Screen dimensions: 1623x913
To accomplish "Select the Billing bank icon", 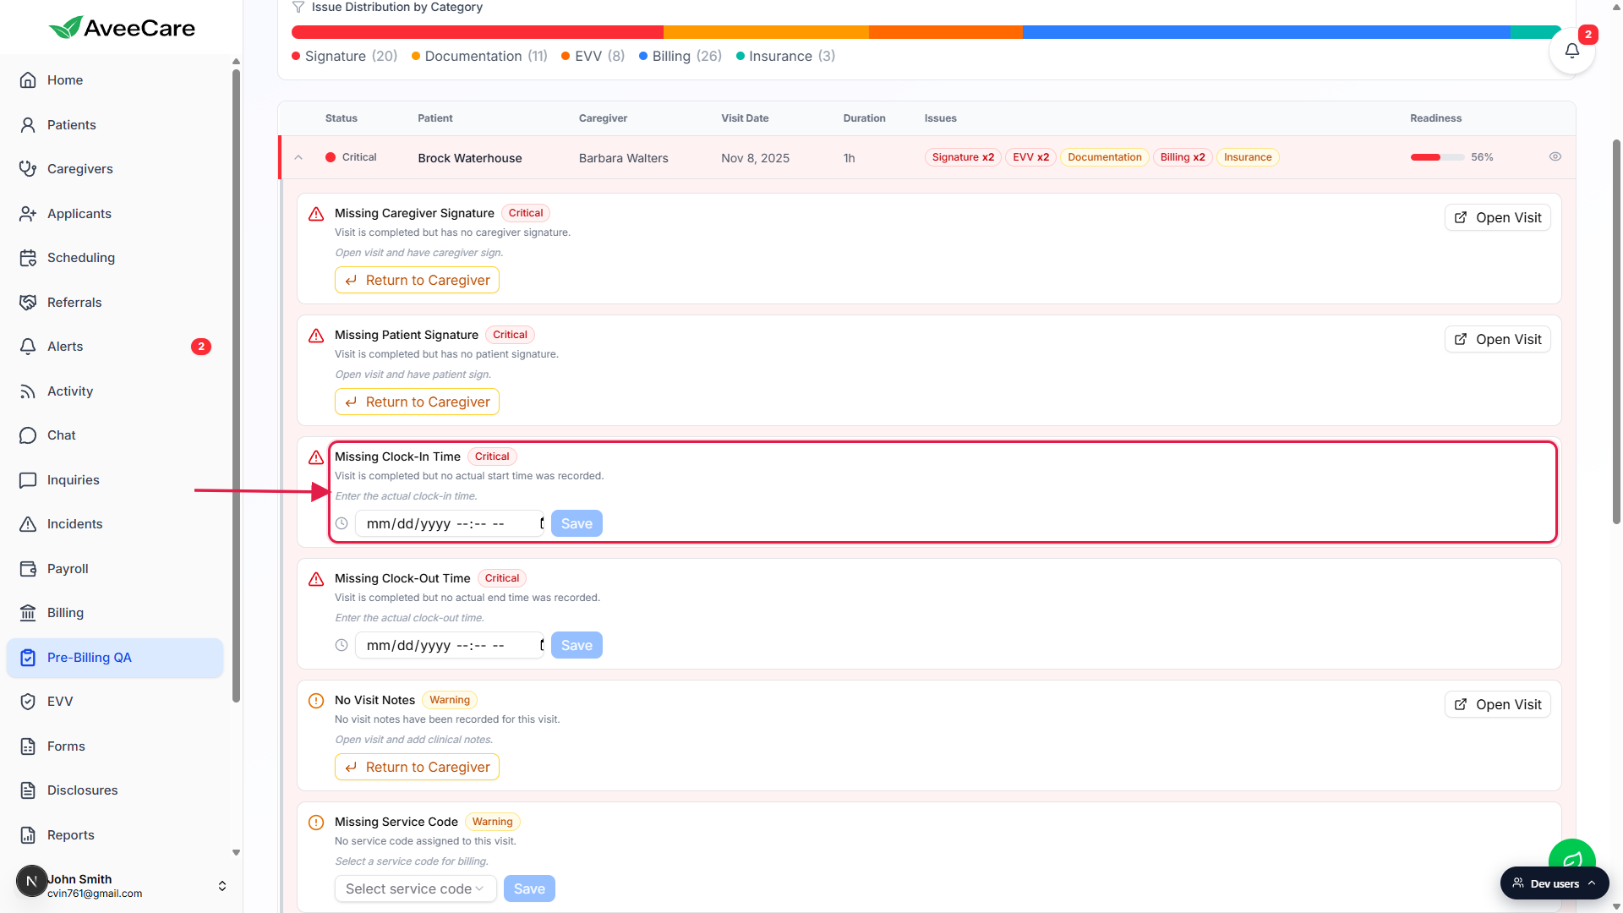I will coord(28,613).
